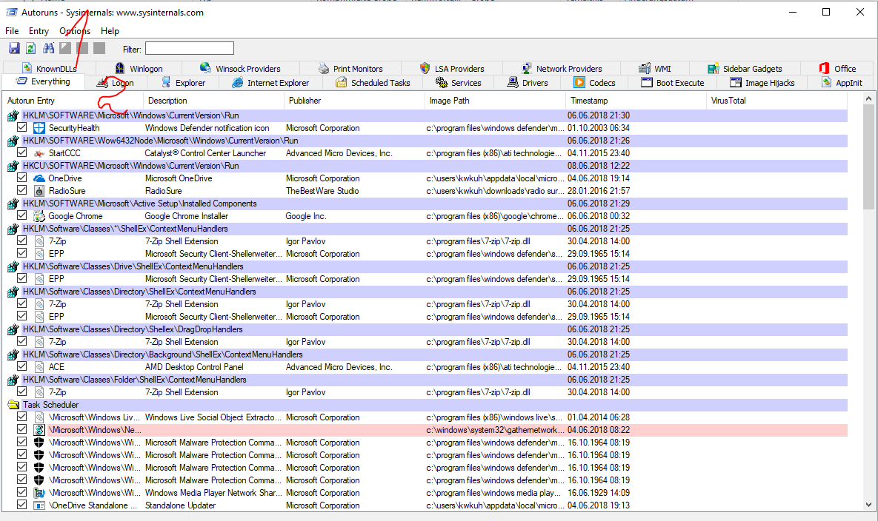Sort by Publisher column header

pyautogui.click(x=354, y=101)
